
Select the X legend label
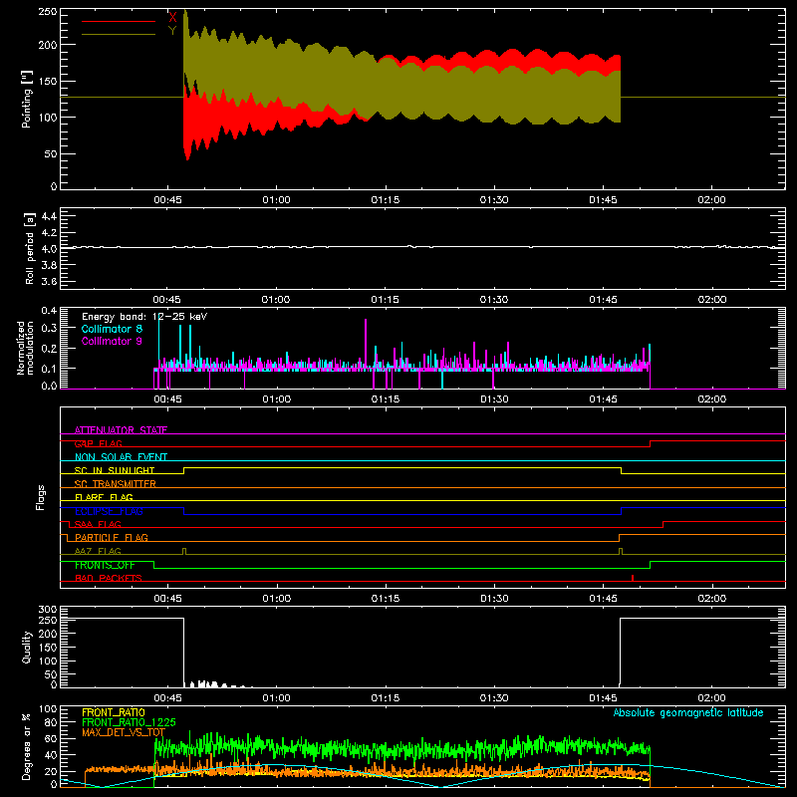click(x=172, y=17)
